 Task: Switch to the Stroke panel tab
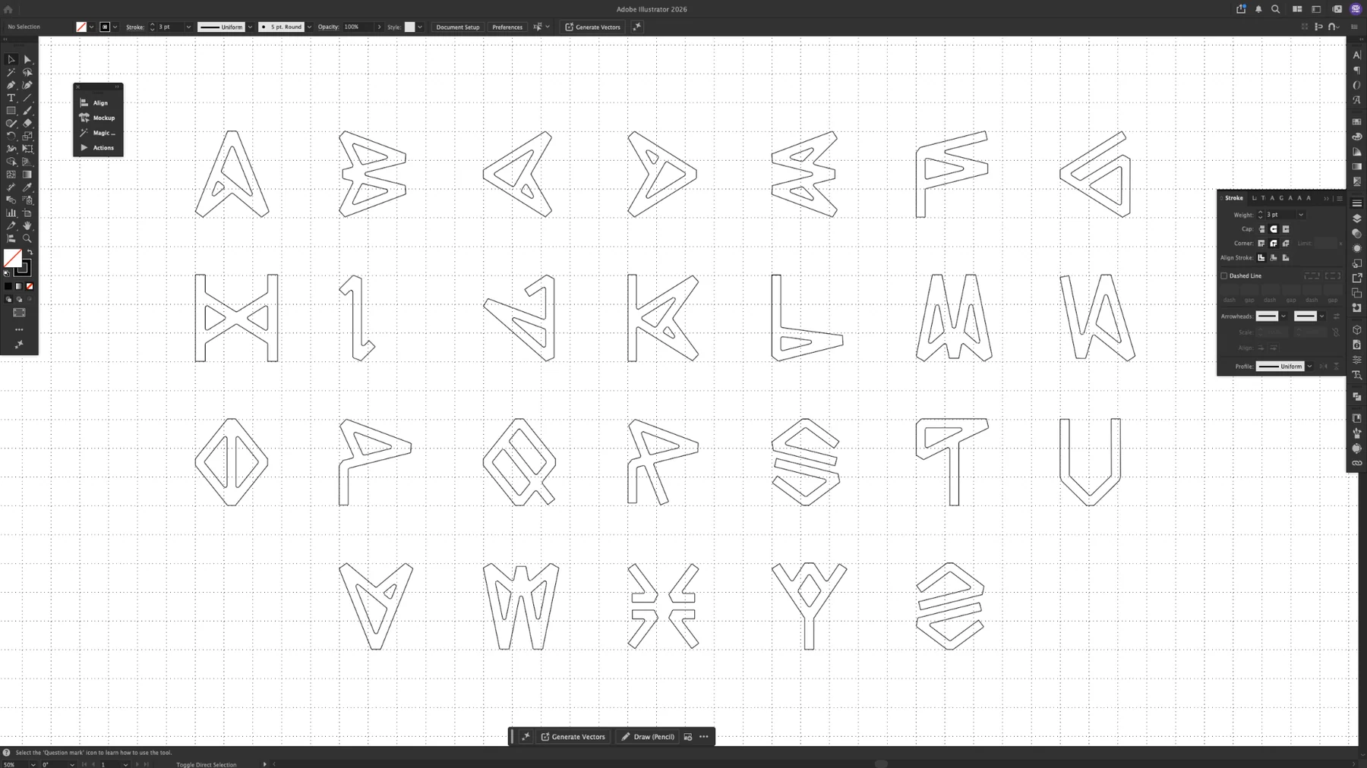click(x=1234, y=198)
